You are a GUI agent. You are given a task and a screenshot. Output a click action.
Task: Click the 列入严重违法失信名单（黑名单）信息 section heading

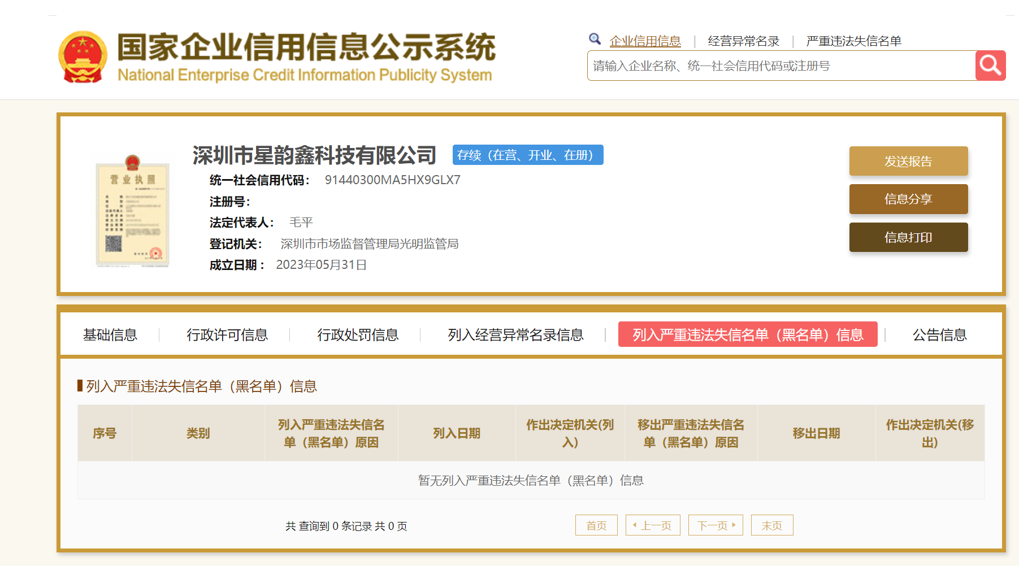(201, 386)
